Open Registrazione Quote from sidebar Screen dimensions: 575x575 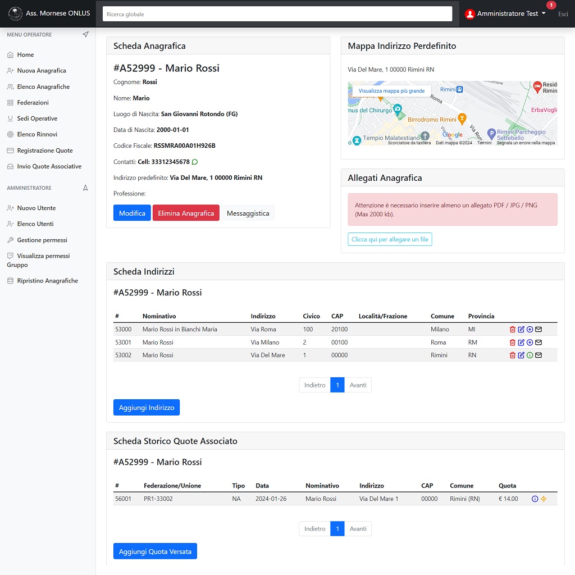coord(45,150)
